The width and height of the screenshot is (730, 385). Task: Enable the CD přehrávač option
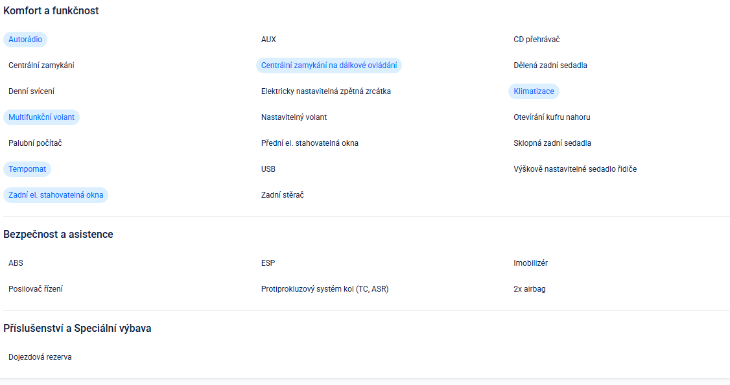536,40
